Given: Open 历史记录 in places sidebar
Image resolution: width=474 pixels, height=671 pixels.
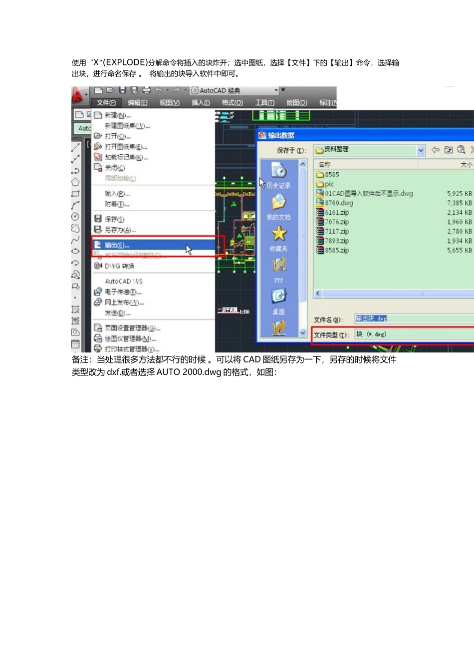Looking at the screenshot, I should 279,176.
